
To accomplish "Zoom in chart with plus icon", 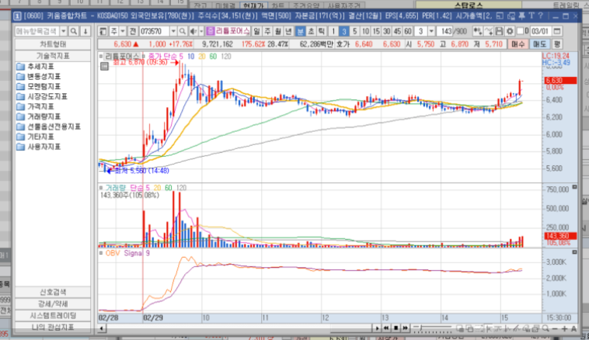I will pyautogui.click(x=564, y=328).
